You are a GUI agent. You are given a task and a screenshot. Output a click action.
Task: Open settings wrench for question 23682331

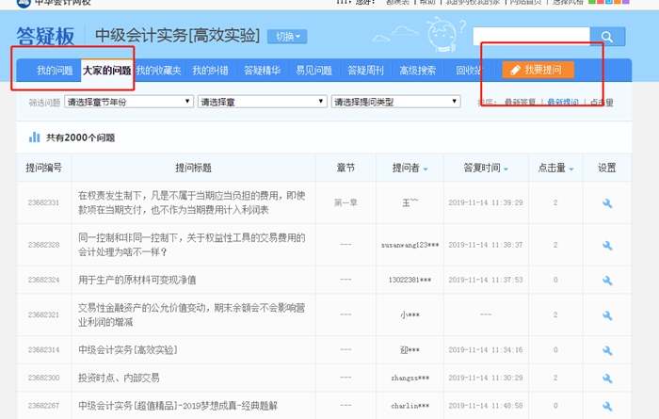point(607,202)
